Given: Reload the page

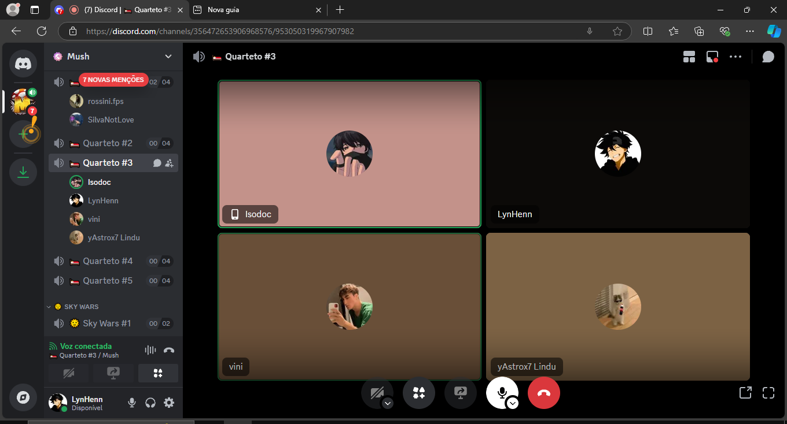Looking at the screenshot, I should click(42, 31).
